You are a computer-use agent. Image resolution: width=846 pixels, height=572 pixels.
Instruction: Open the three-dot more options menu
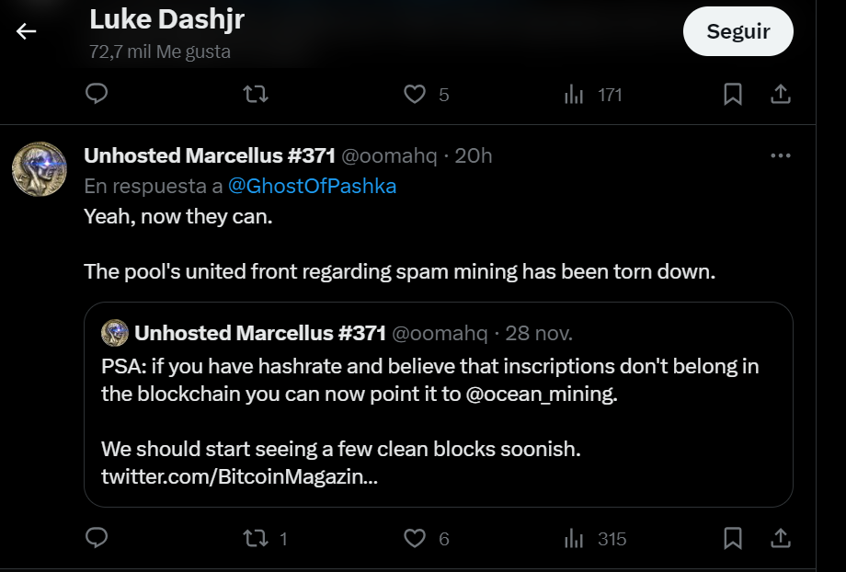click(x=780, y=155)
